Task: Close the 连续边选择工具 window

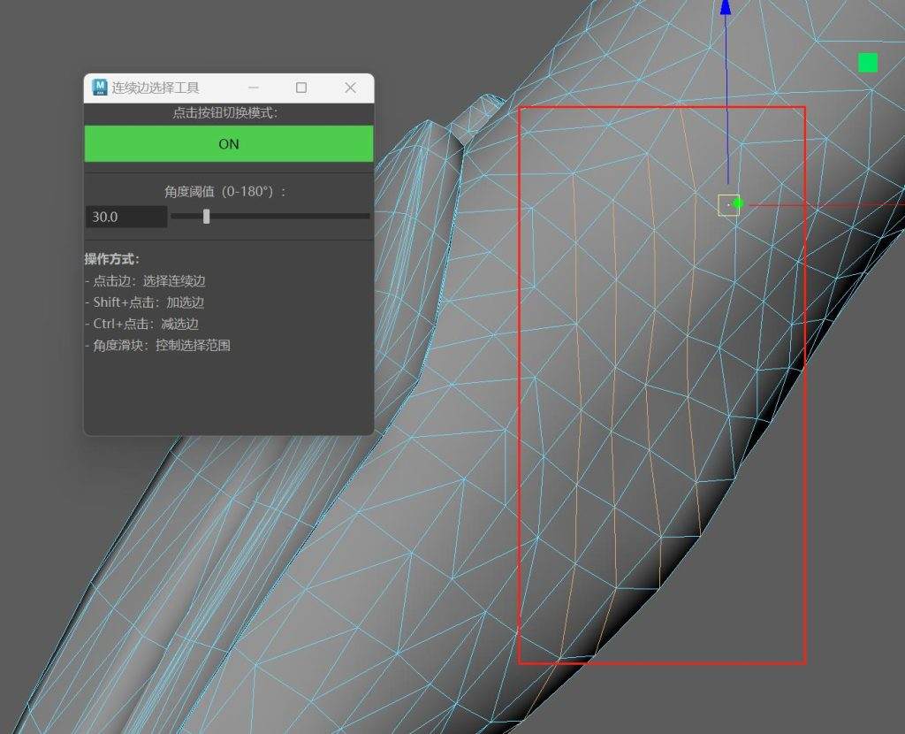Action: click(x=350, y=88)
